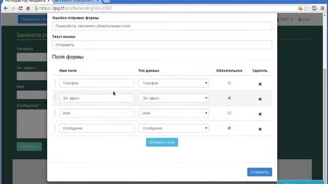Image resolution: width=328 pixels, height=184 pixels.
Task: Click the blue Применить button behind the dialog
Action: coord(32,19)
